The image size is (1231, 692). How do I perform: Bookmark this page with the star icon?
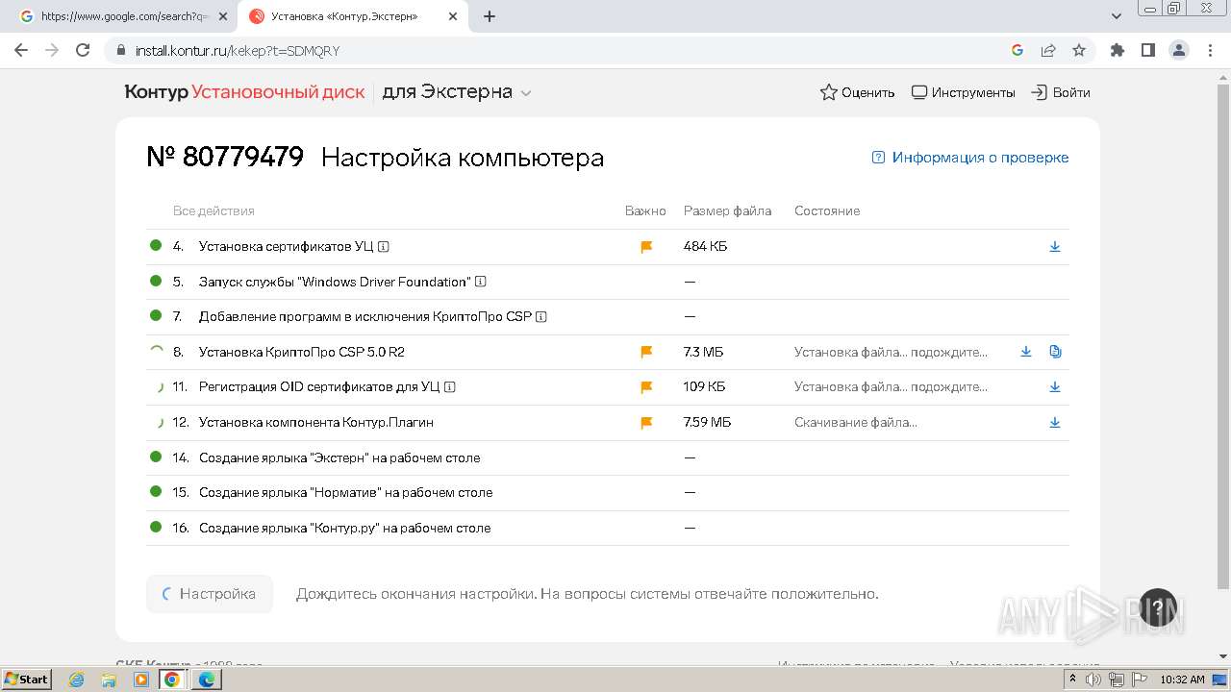[1079, 50]
